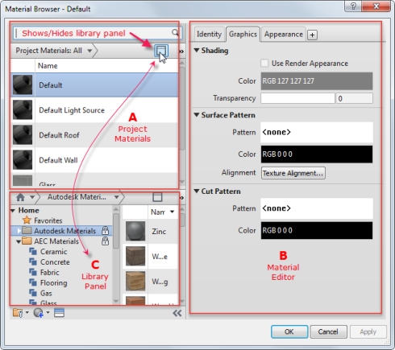The width and height of the screenshot is (395, 350).
Task: Click the create new material icon
Action: 38,313
